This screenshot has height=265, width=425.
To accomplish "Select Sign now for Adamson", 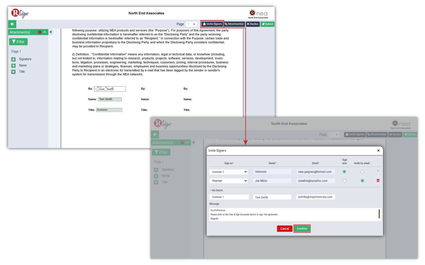I will coord(344,172).
